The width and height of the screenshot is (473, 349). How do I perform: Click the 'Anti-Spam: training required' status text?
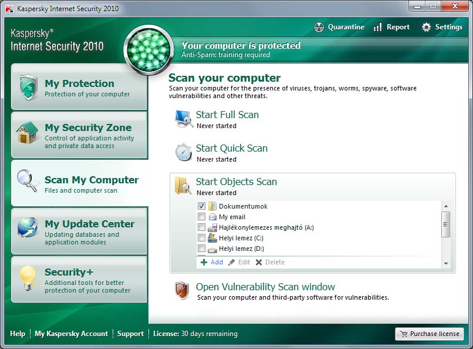(225, 55)
